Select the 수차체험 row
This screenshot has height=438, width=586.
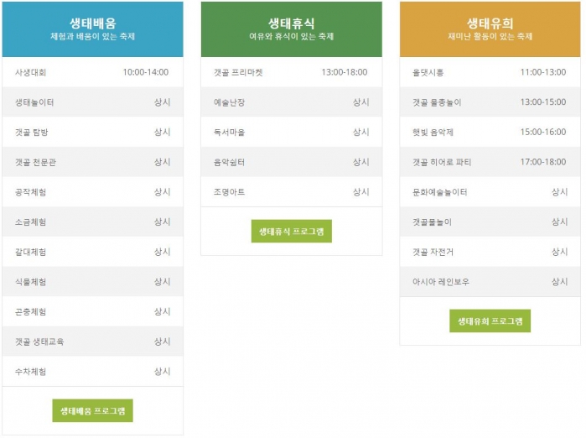pos(92,372)
